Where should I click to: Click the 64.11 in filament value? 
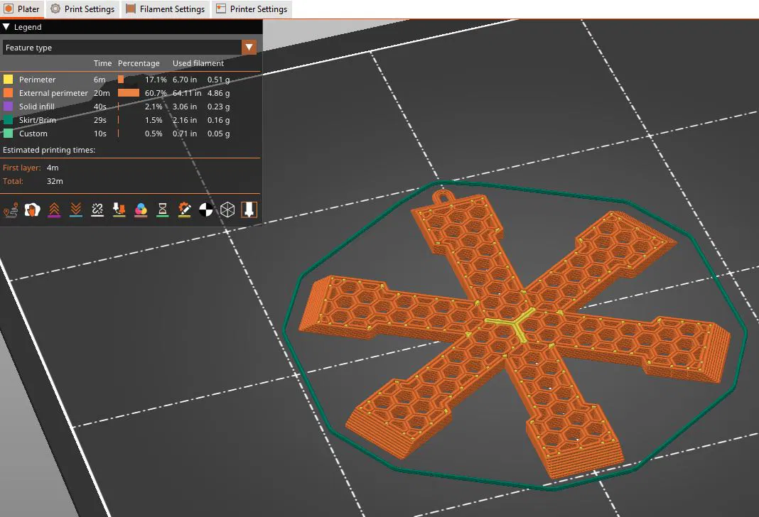[x=187, y=93]
